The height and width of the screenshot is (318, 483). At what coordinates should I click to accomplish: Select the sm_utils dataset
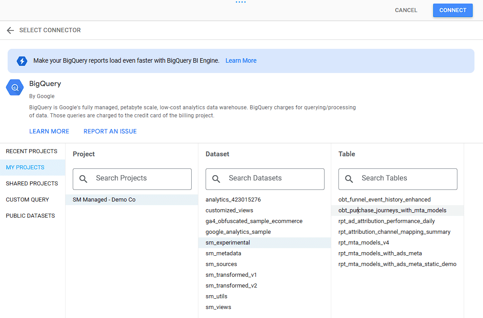point(264,297)
